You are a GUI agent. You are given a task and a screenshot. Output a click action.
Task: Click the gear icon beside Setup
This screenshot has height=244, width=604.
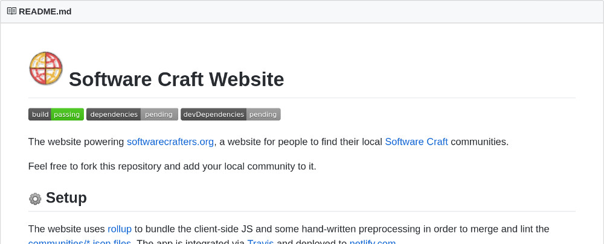[35, 199]
